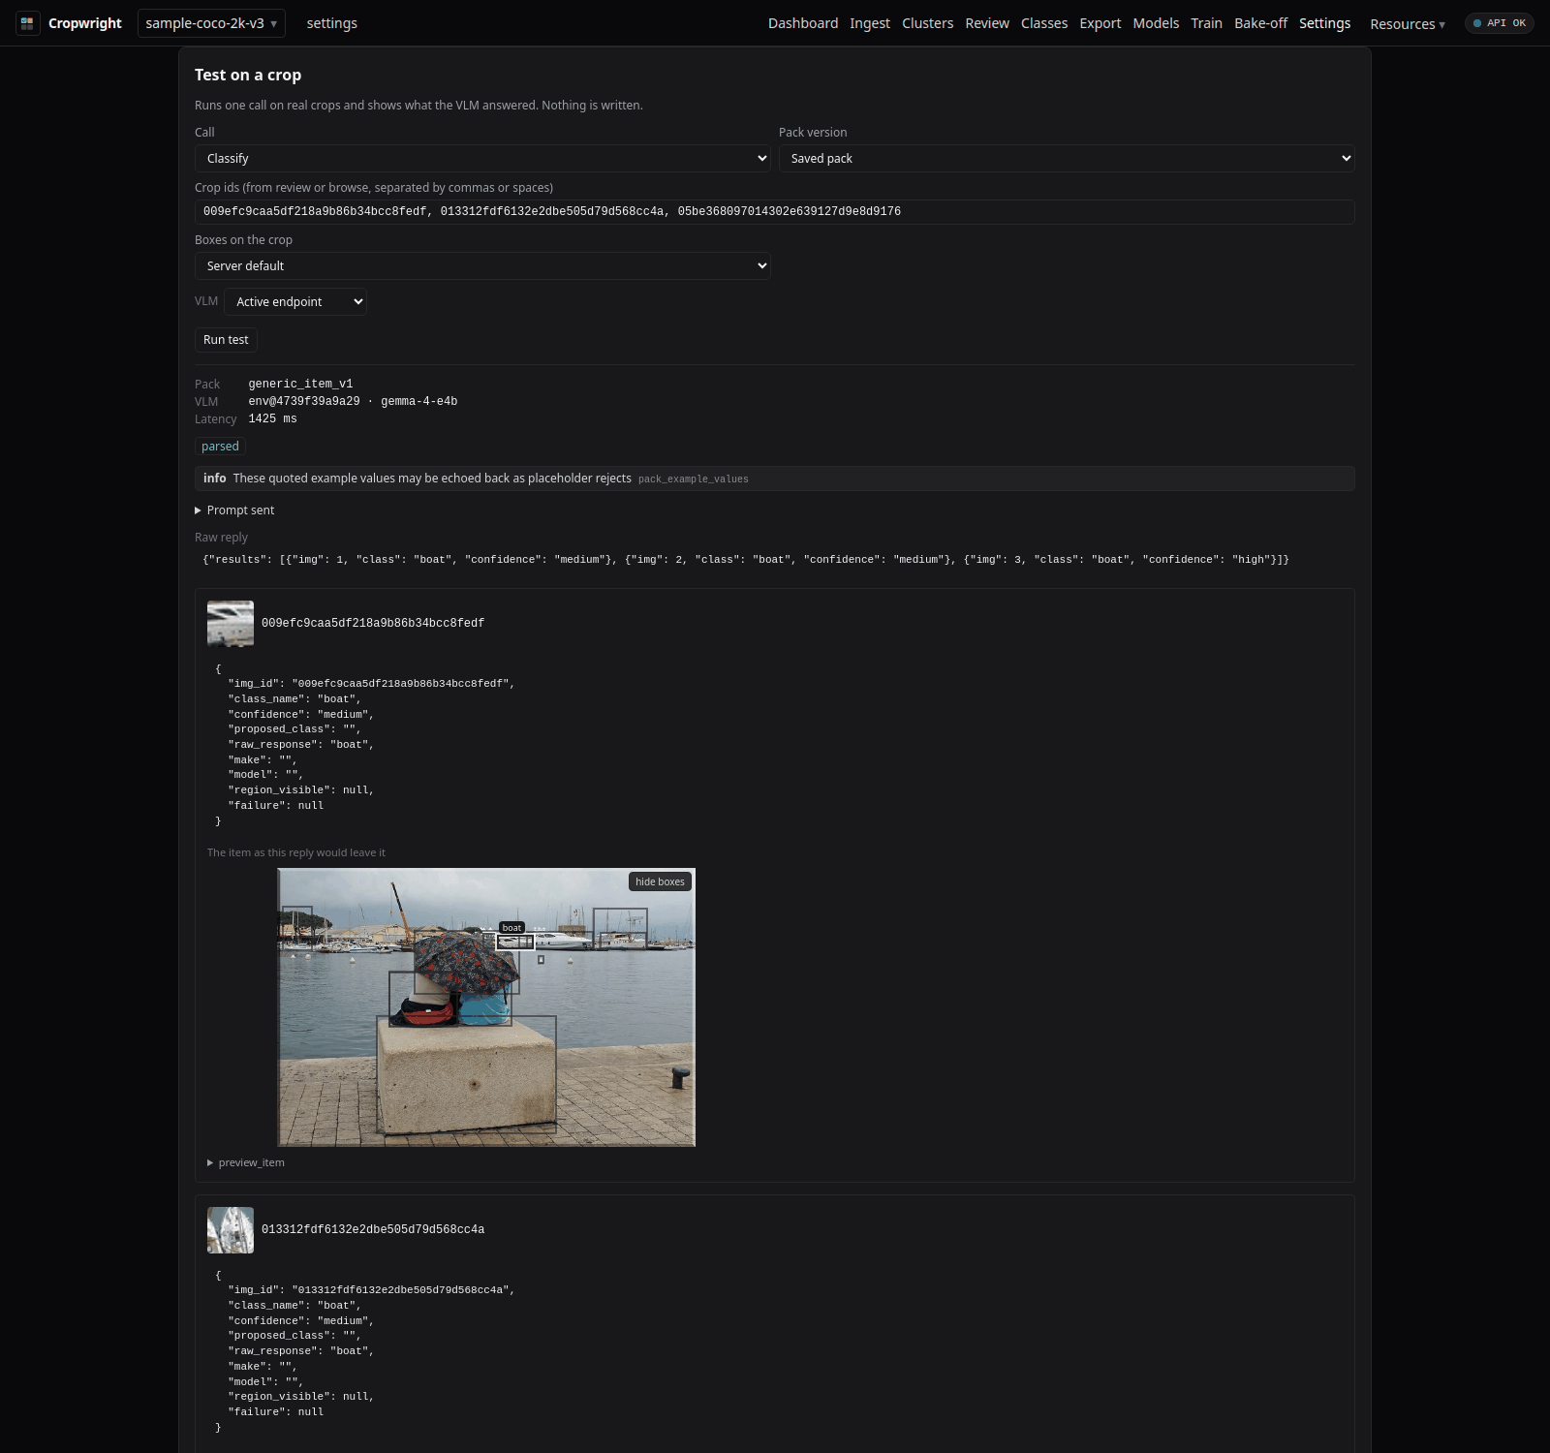Click the pack name generic_item_v1

click(300, 384)
